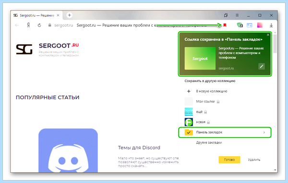This screenshot has width=288, height=183.
Task: Click the red bookmark icon in address bar
Action: [225, 25]
